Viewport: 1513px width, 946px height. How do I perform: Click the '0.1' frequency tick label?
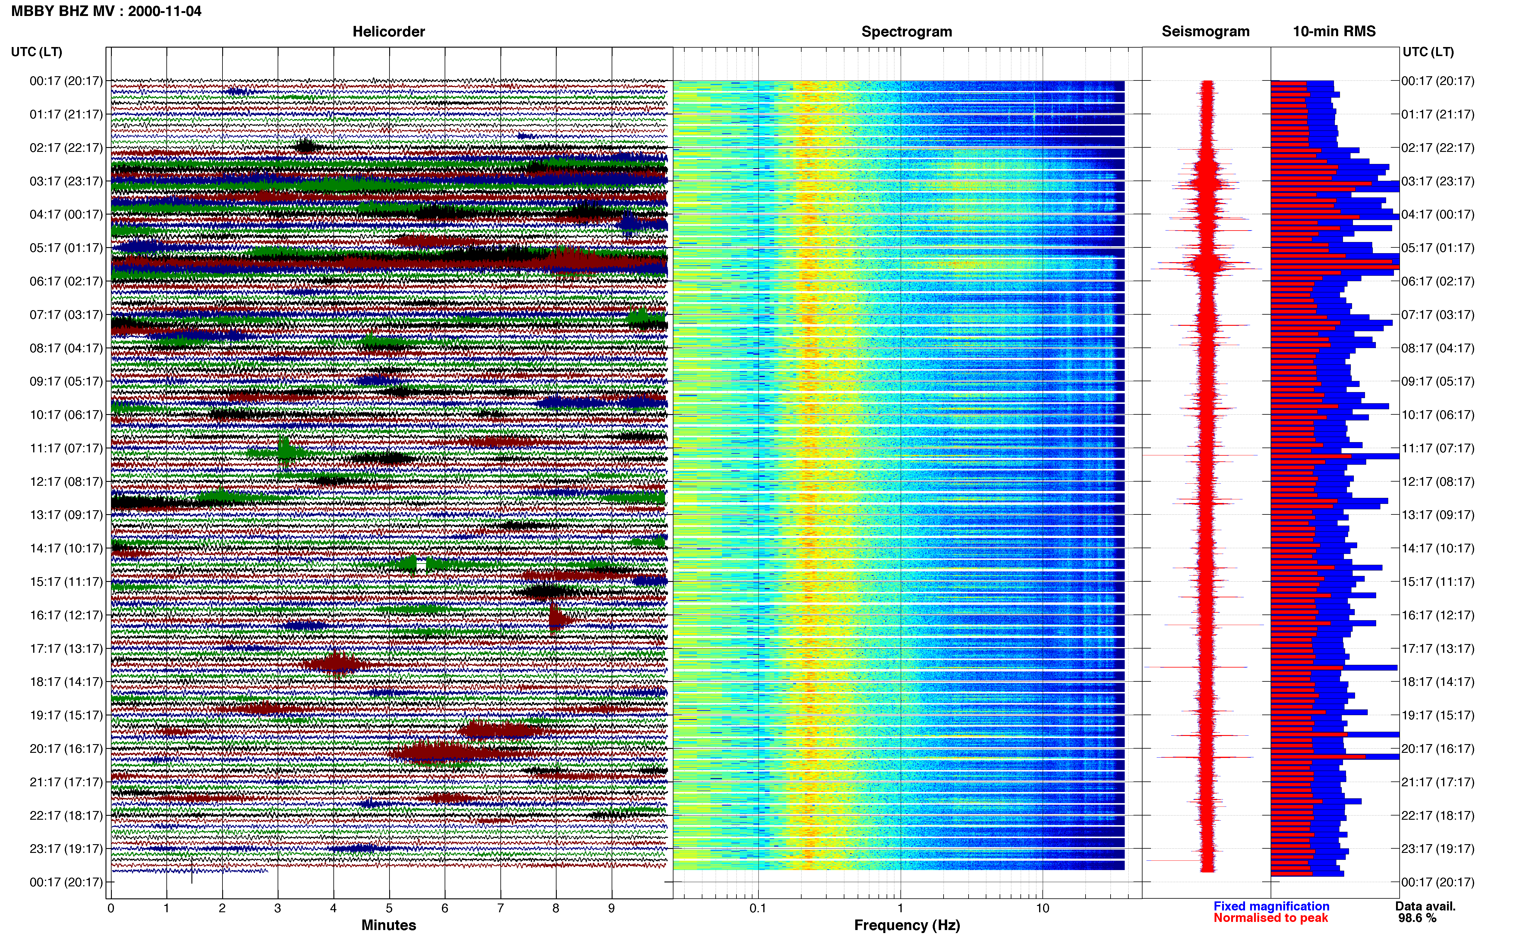coord(758,908)
